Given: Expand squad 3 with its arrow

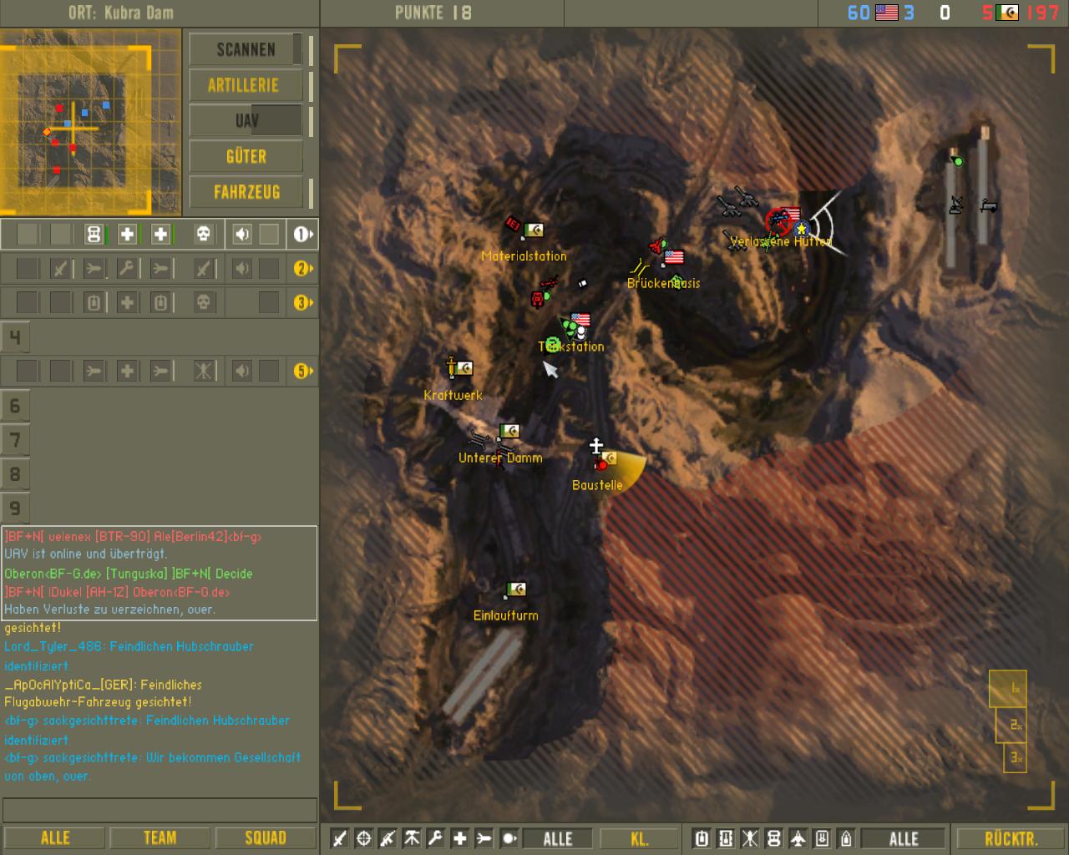Looking at the screenshot, I should point(301,303).
